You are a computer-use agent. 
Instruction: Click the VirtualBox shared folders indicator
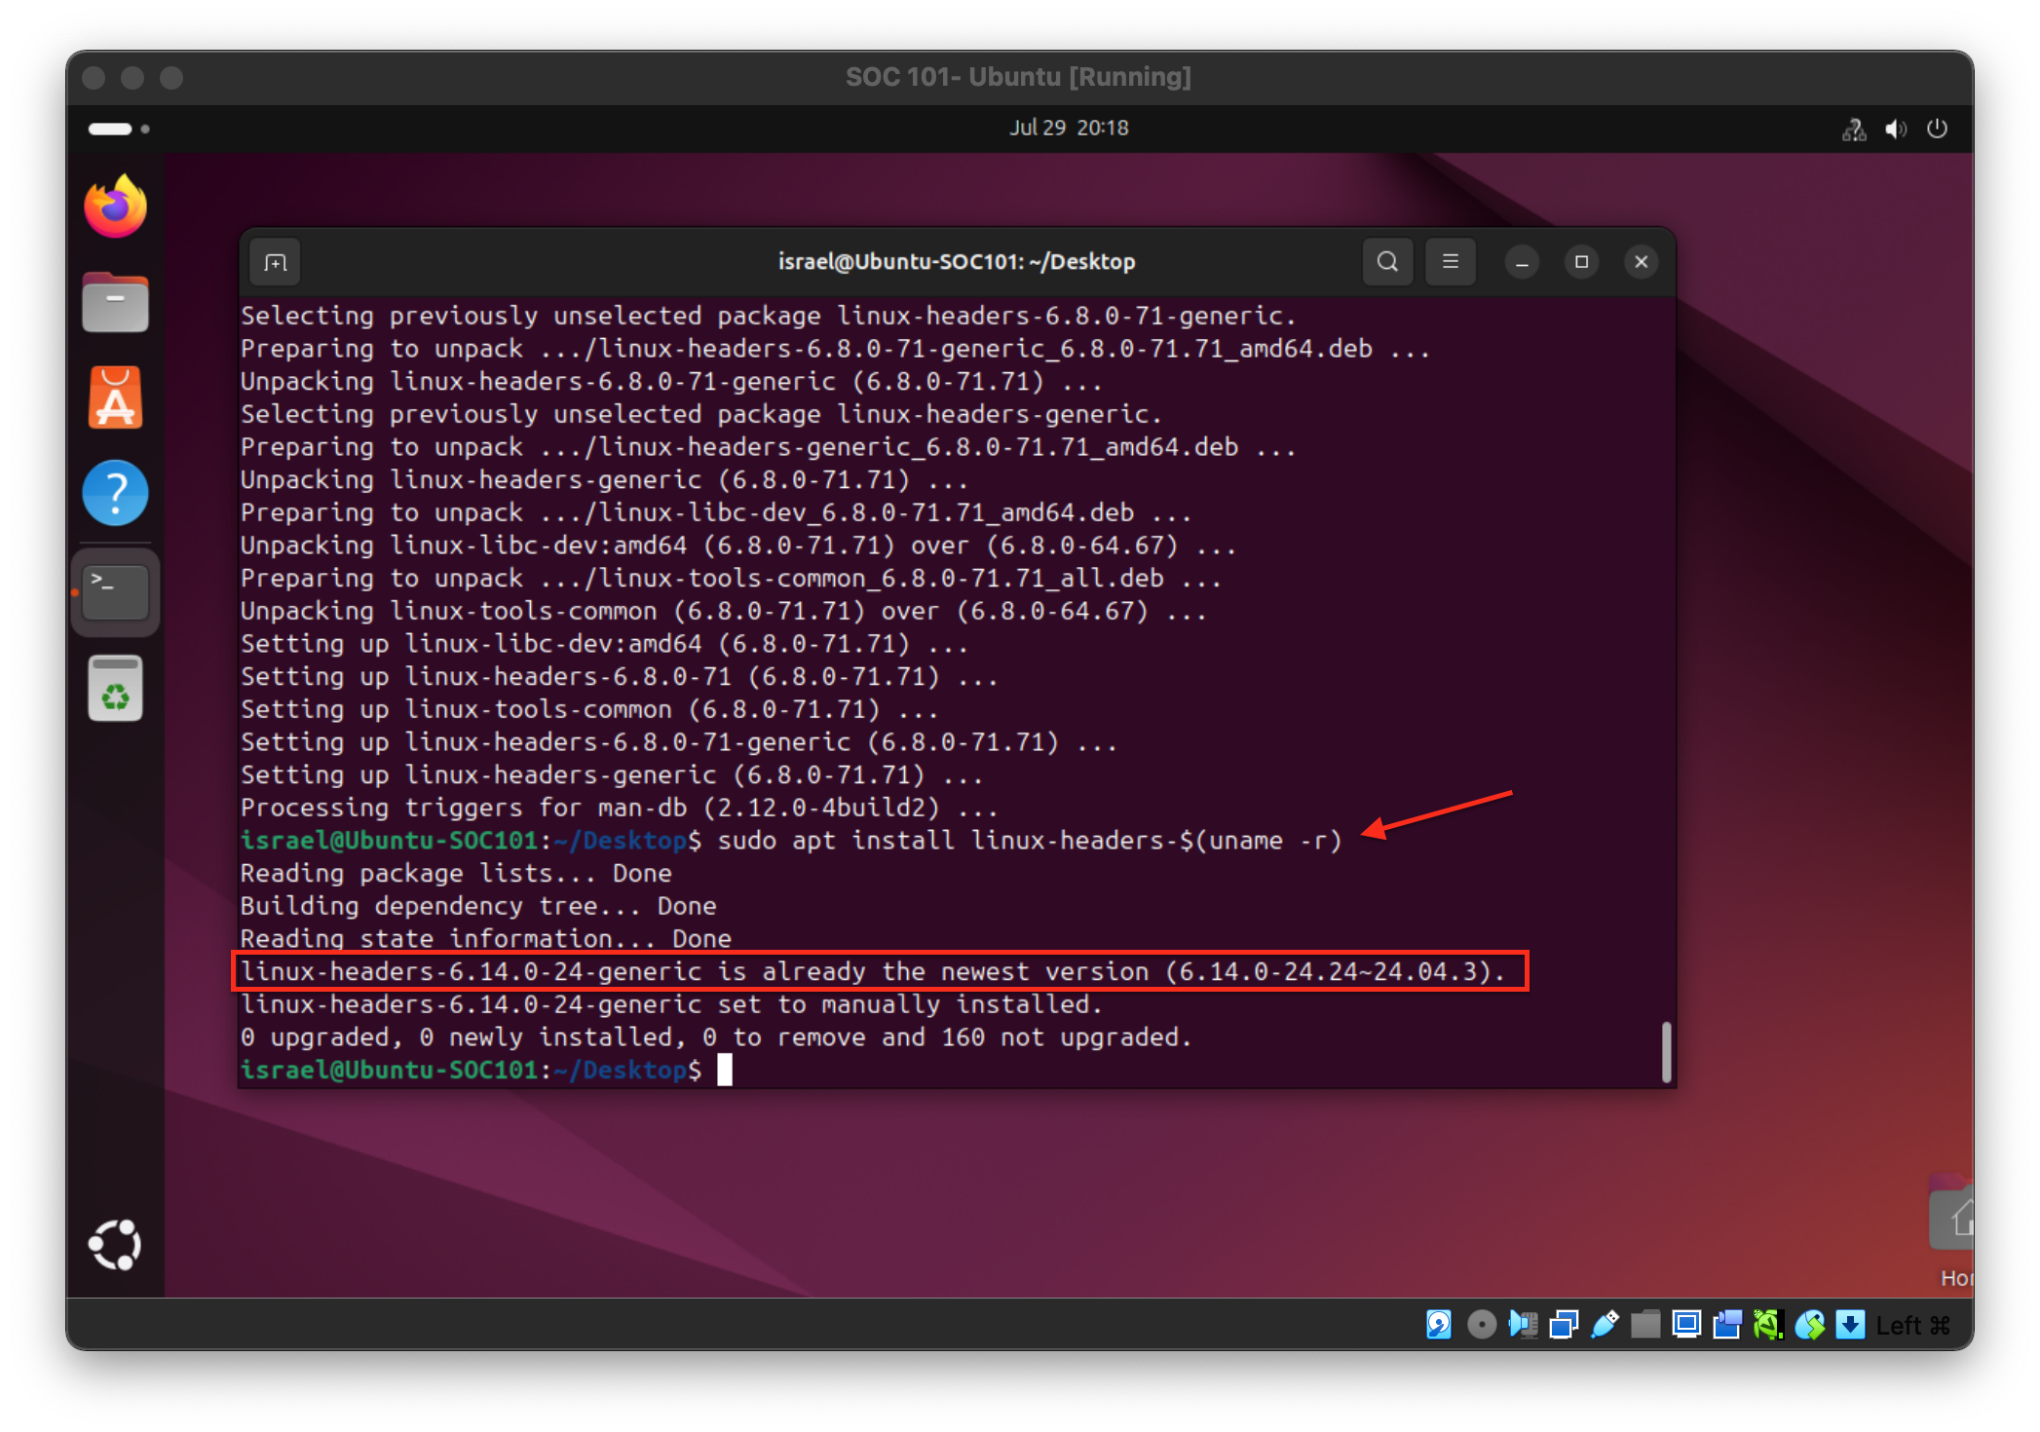1645,1325
